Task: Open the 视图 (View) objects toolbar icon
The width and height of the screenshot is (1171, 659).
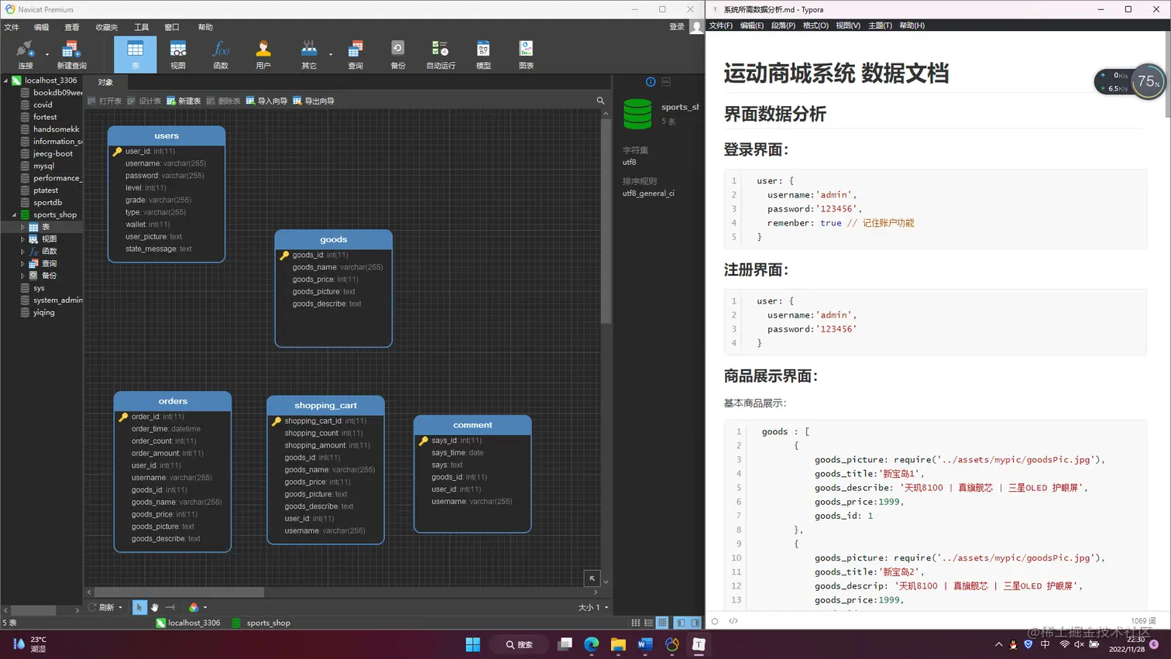Action: tap(178, 54)
